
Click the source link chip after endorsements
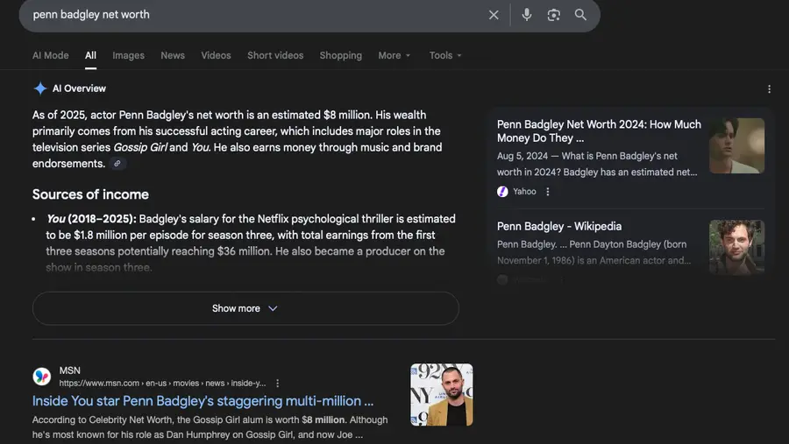tap(118, 164)
